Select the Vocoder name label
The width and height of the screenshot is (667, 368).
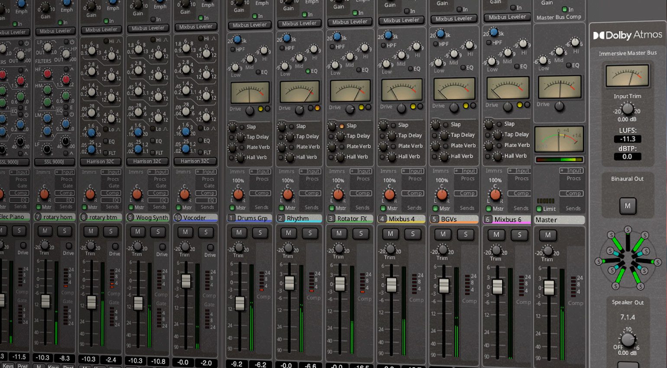pos(196,218)
